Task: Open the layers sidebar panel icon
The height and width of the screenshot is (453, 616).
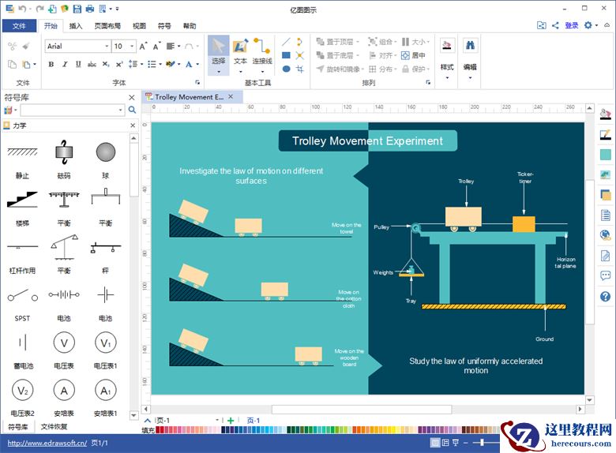Action: coord(606,195)
